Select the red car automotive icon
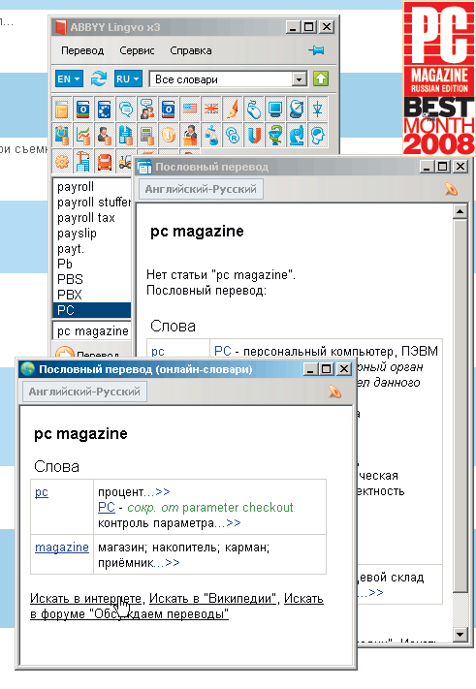The height and width of the screenshot is (689, 476). (104, 162)
